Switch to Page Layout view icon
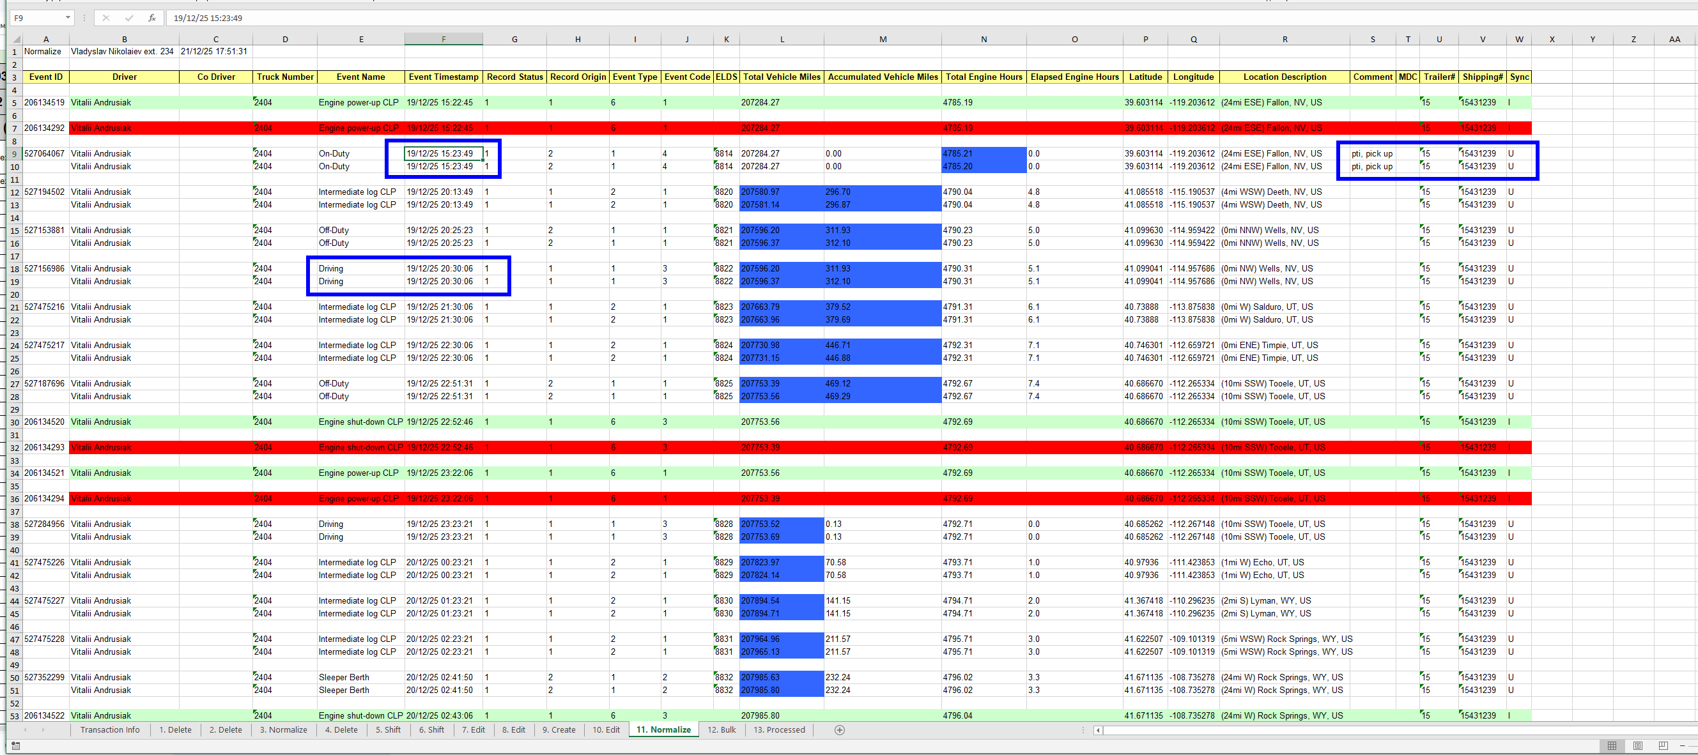 pos(1638,745)
